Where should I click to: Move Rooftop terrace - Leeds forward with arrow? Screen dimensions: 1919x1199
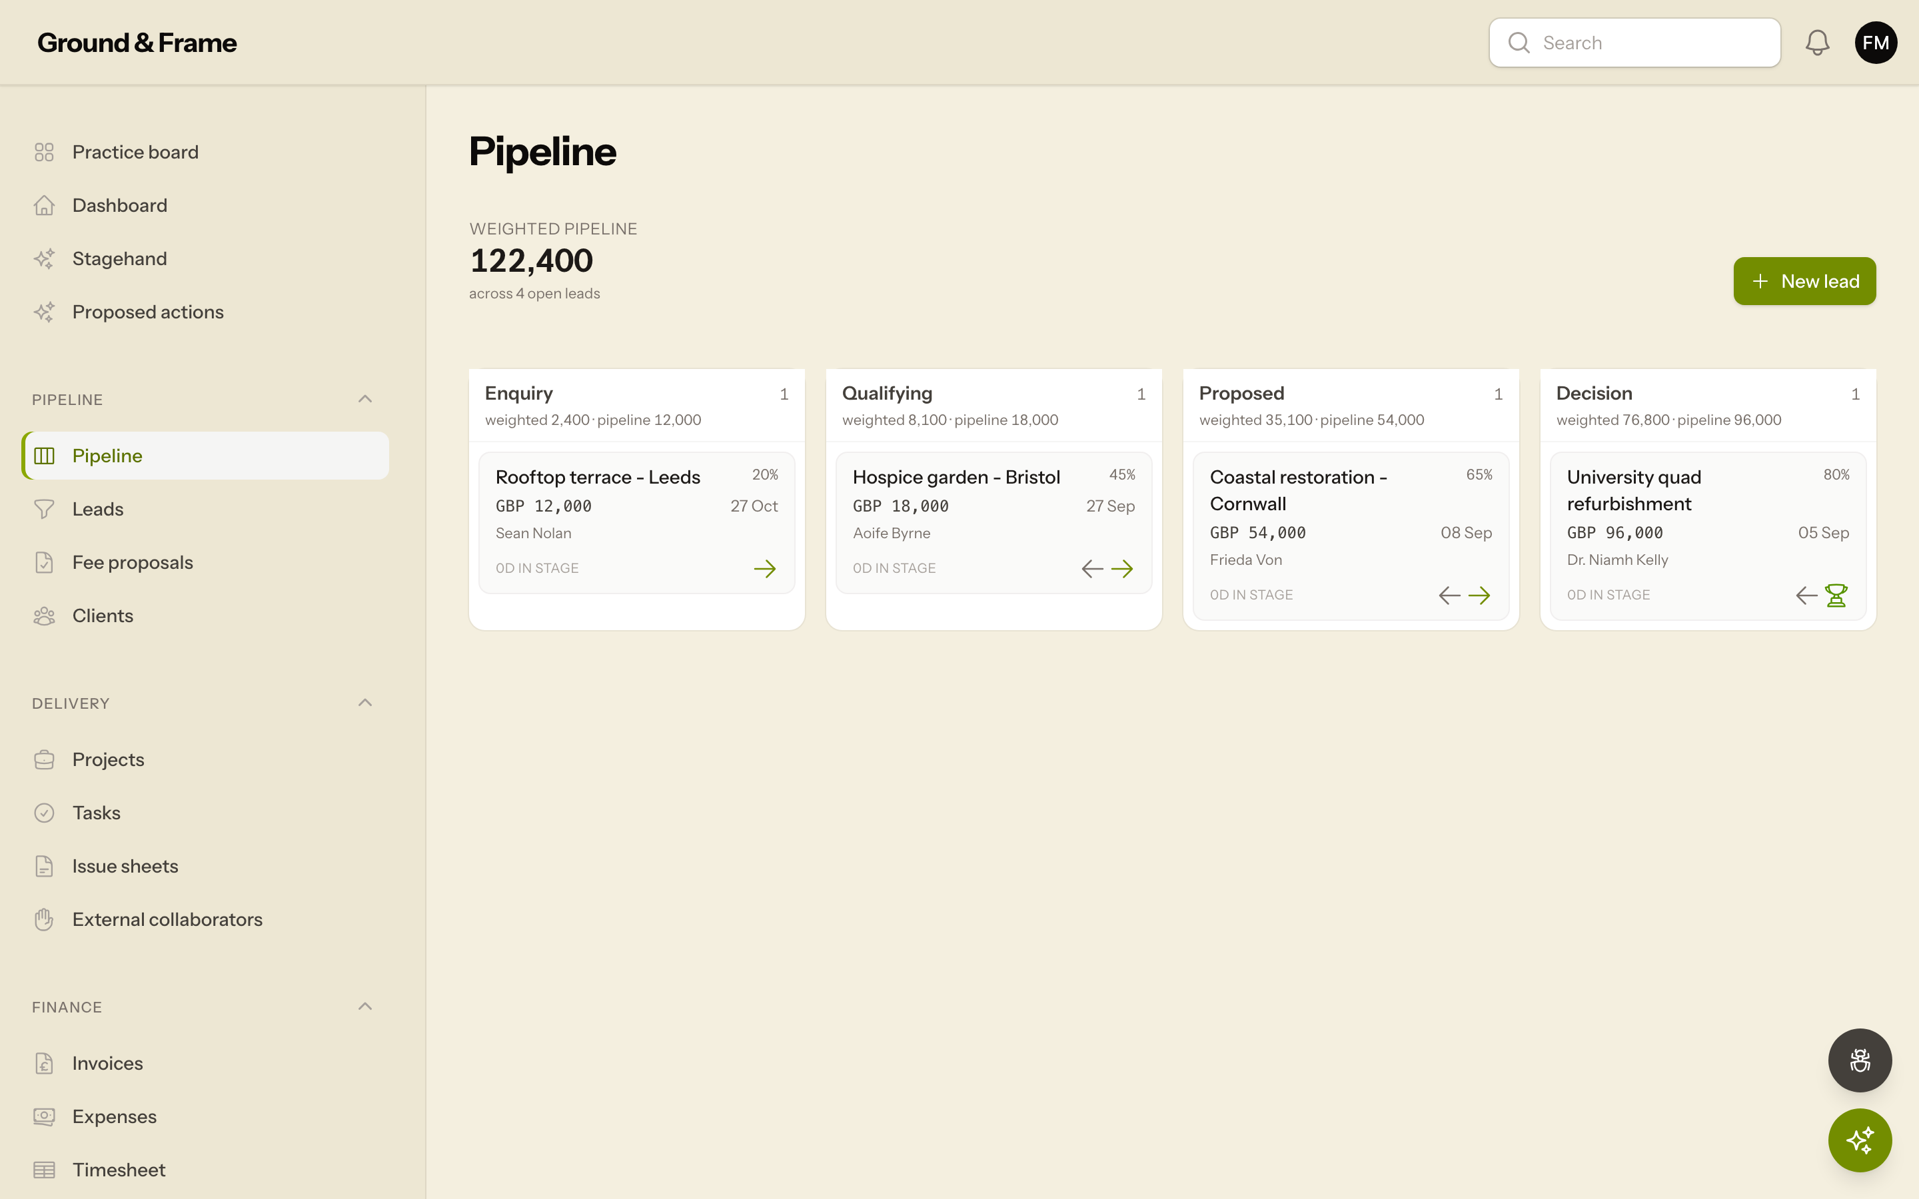point(764,569)
